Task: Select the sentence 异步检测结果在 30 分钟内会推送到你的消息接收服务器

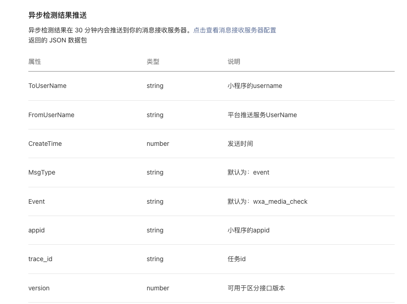Action: (111, 30)
